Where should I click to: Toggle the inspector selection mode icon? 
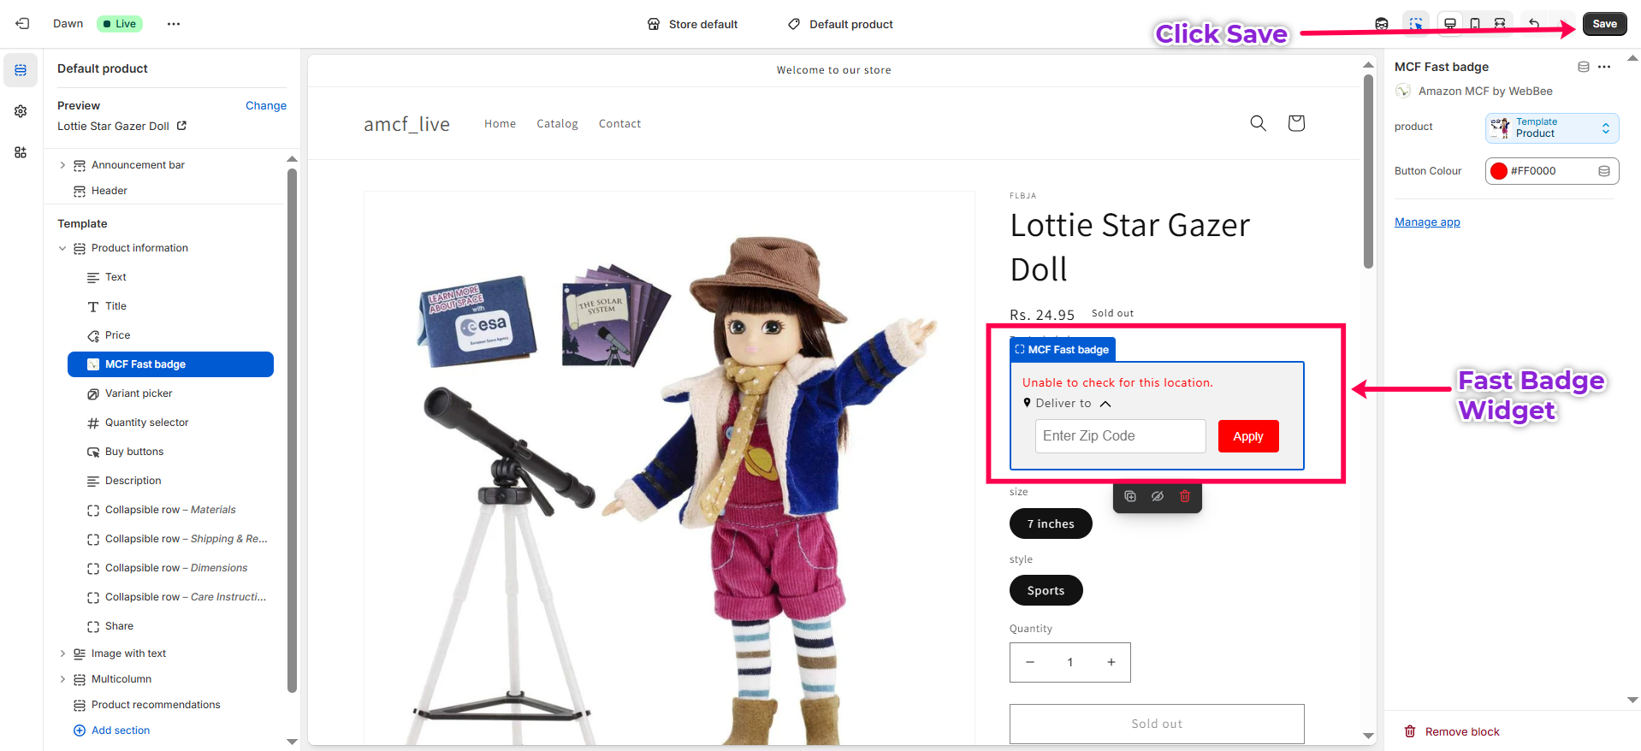click(x=1417, y=24)
